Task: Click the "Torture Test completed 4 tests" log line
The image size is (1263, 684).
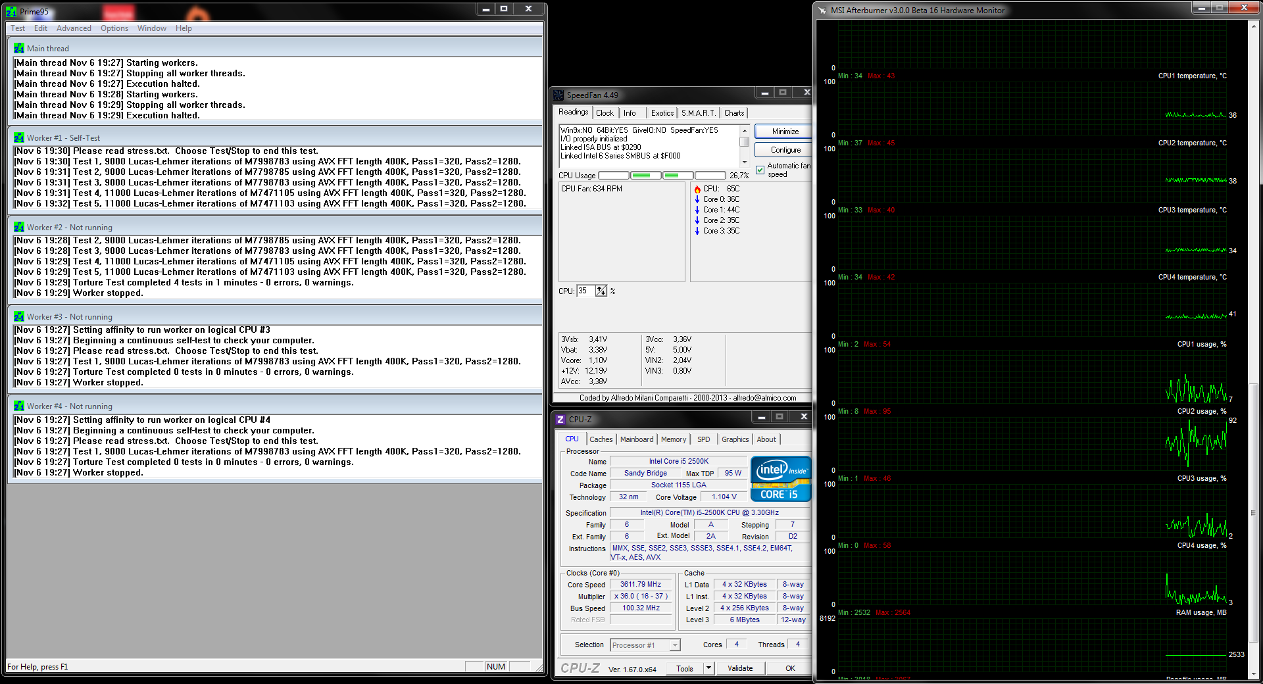Action: (x=184, y=283)
